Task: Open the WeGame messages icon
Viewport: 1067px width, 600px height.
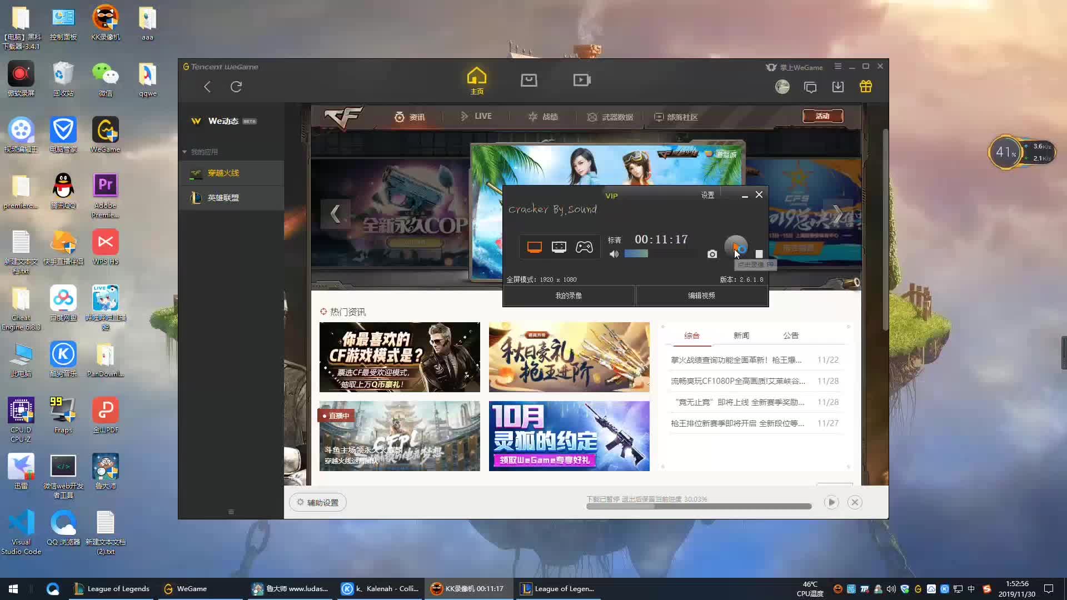Action: pyautogui.click(x=810, y=87)
